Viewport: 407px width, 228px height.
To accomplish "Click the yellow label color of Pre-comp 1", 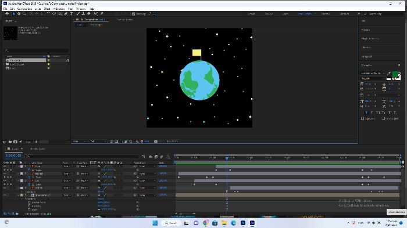I will [x=48, y=60].
